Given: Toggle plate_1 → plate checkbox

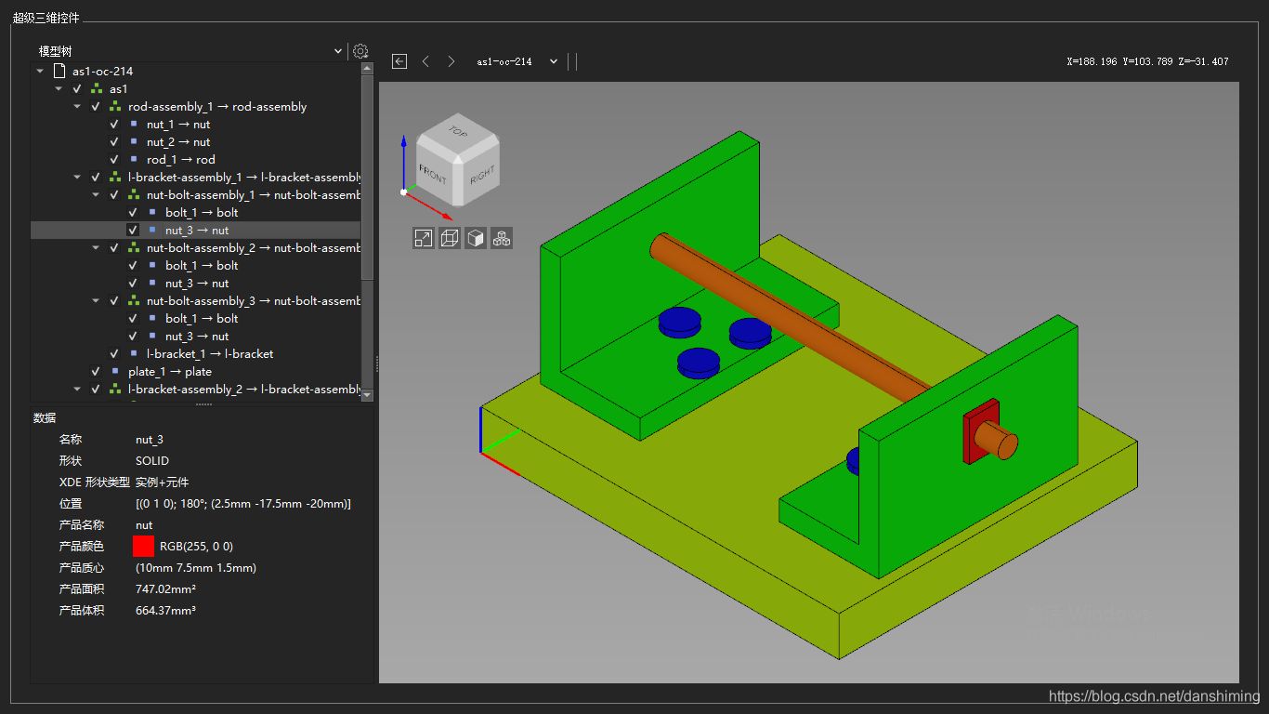Looking at the screenshot, I should coord(96,371).
